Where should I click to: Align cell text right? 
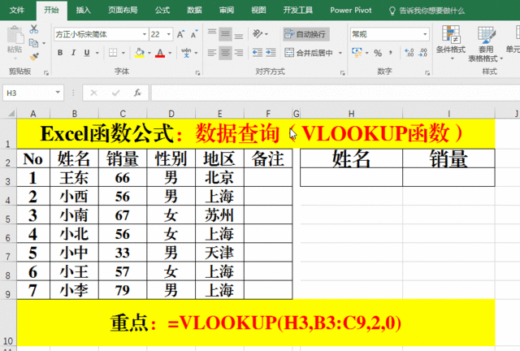point(239,53)
